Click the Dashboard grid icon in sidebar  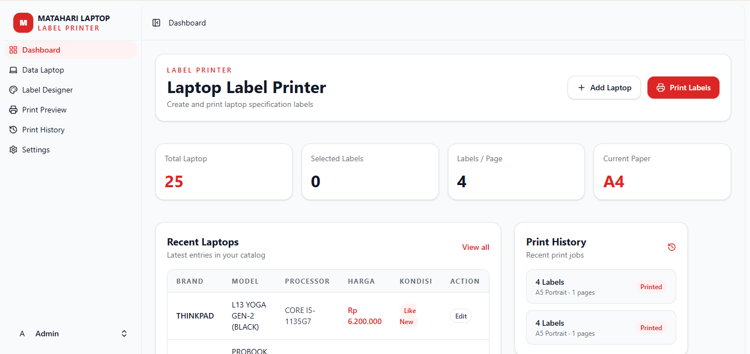(x=13, y=50)
